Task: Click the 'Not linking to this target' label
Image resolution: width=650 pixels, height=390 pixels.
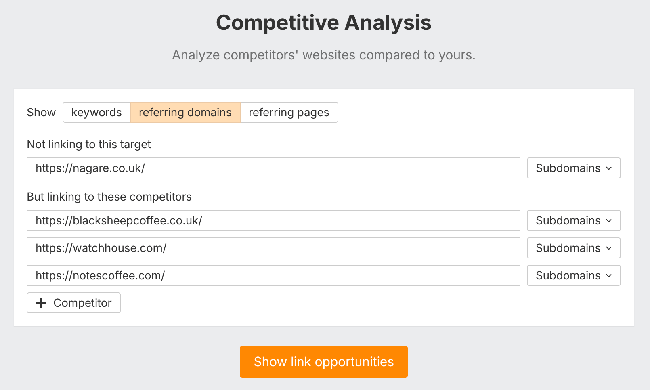Action: [89, 144]
